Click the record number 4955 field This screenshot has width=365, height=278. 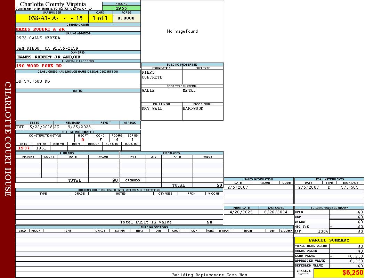pyautogui.click(x=121, y=8)
